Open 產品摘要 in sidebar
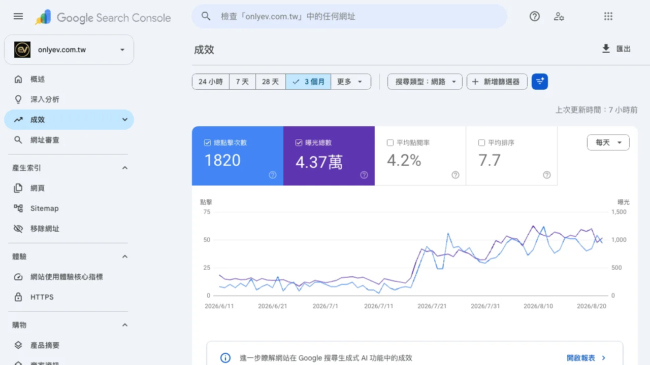Image resolution: width=650 pixels, height=365 pixels. pyautogui.click(x=69, y=345)
